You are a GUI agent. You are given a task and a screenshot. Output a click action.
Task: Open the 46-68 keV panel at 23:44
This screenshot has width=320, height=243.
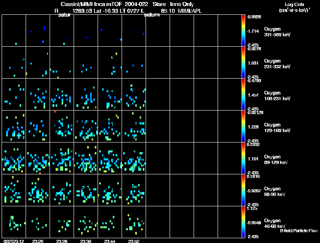click(x=110, y=222)
